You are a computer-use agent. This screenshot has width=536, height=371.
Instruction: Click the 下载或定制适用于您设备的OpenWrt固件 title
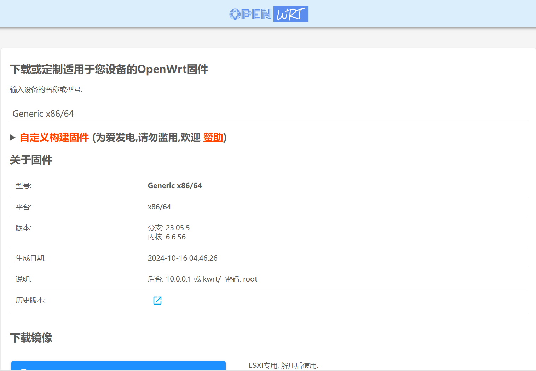point(109,69)
